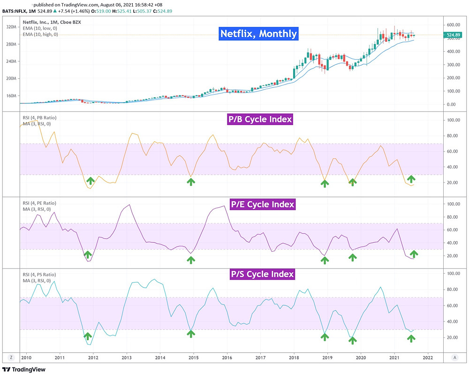Click the RSI (4, PS Ratio) legend

point(39,275)
